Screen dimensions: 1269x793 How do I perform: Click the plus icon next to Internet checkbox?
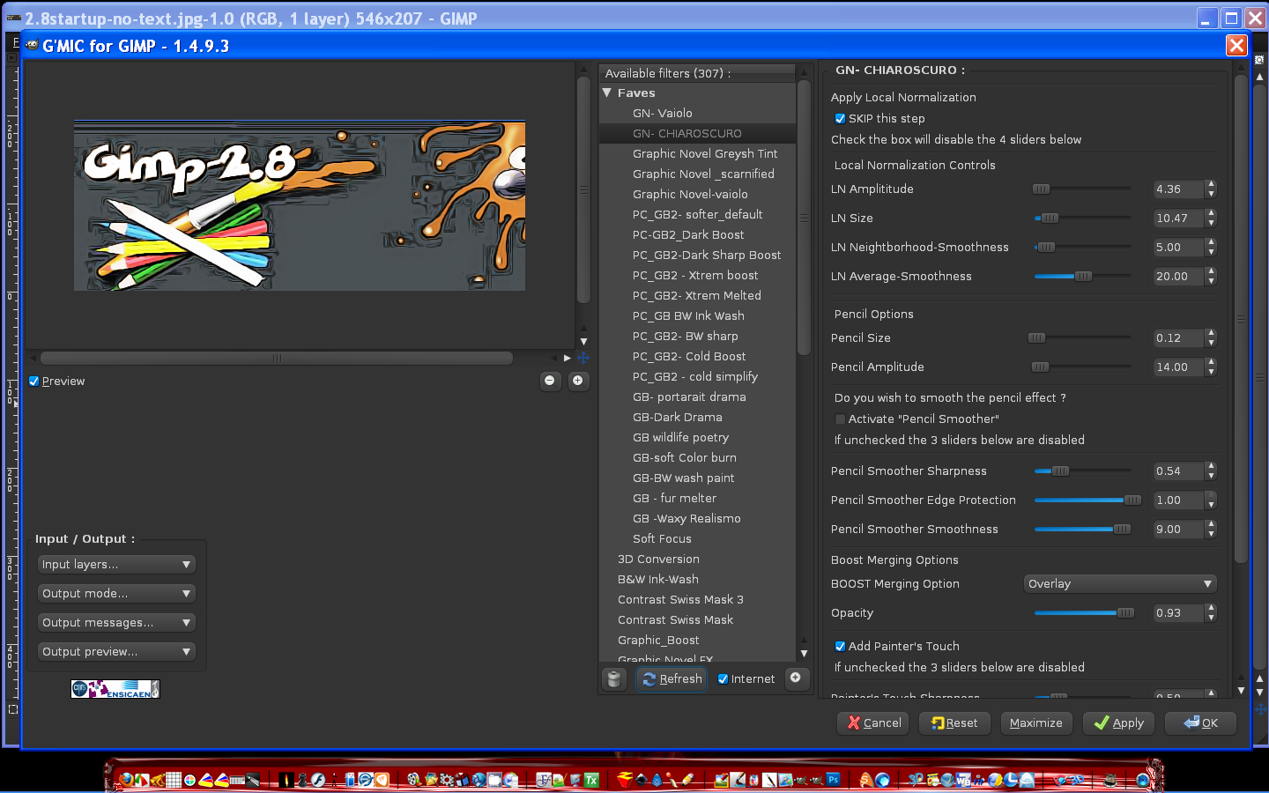coord(796,678)
